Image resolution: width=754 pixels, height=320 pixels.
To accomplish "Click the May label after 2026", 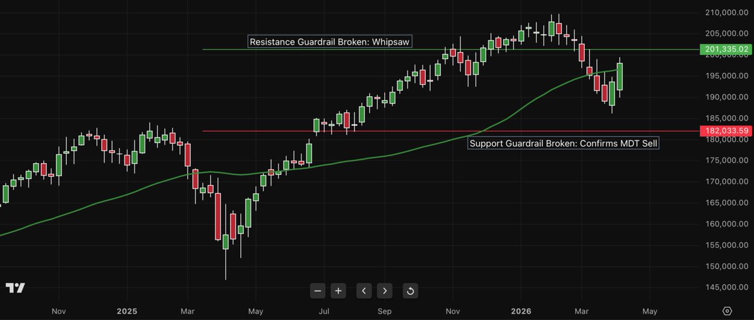I will click(x=650, y=311).
